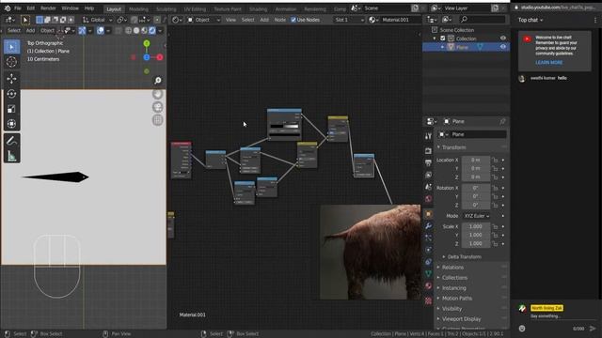Open the Window menu
Screen dimensions: 602x338
click(71, 8)
